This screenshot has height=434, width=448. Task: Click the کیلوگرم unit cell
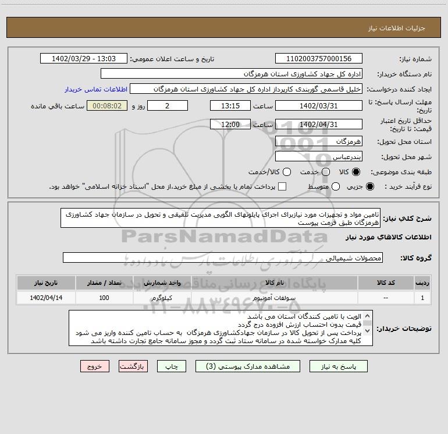pos(162,298)
